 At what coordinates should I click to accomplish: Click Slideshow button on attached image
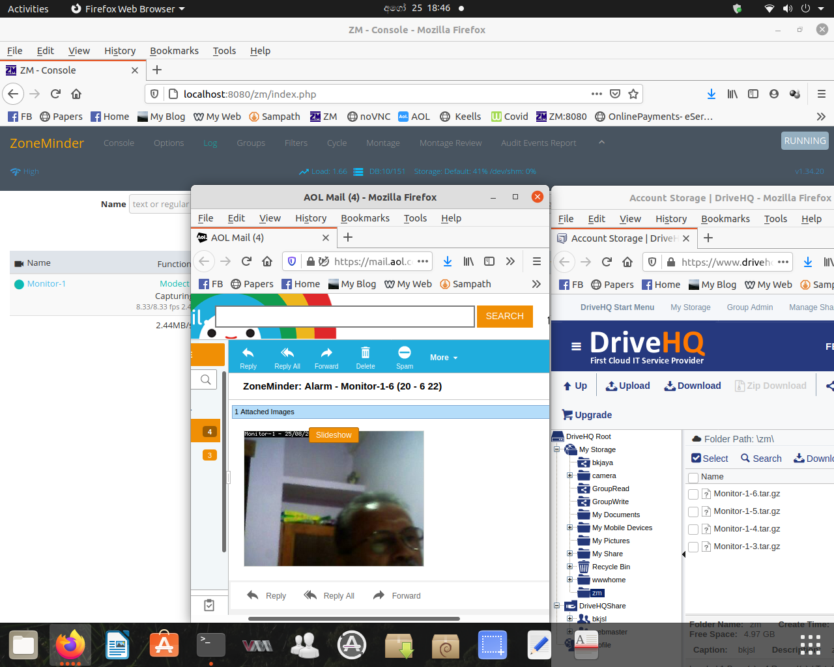pyautogui.click(x=334, y=435)
